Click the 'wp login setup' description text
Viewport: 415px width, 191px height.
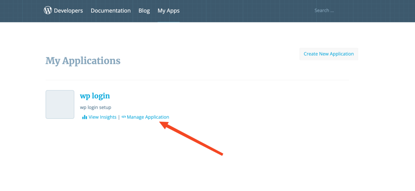click(96, 107)
